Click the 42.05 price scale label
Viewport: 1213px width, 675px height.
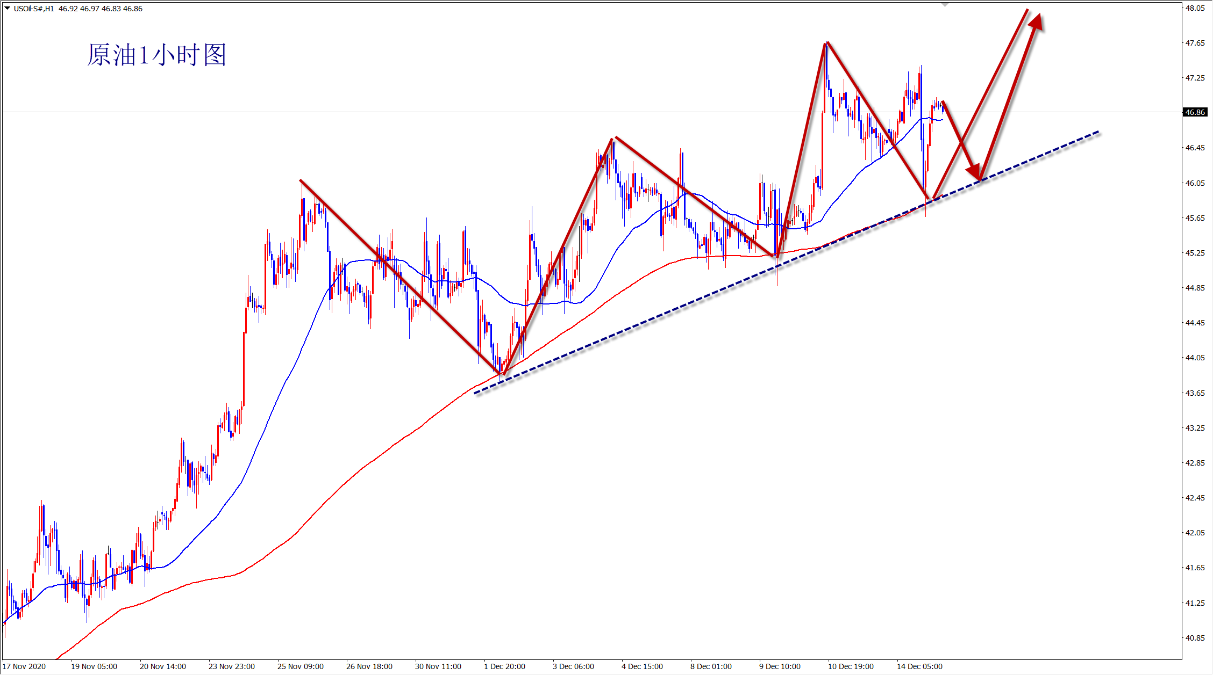point(1195,533)
